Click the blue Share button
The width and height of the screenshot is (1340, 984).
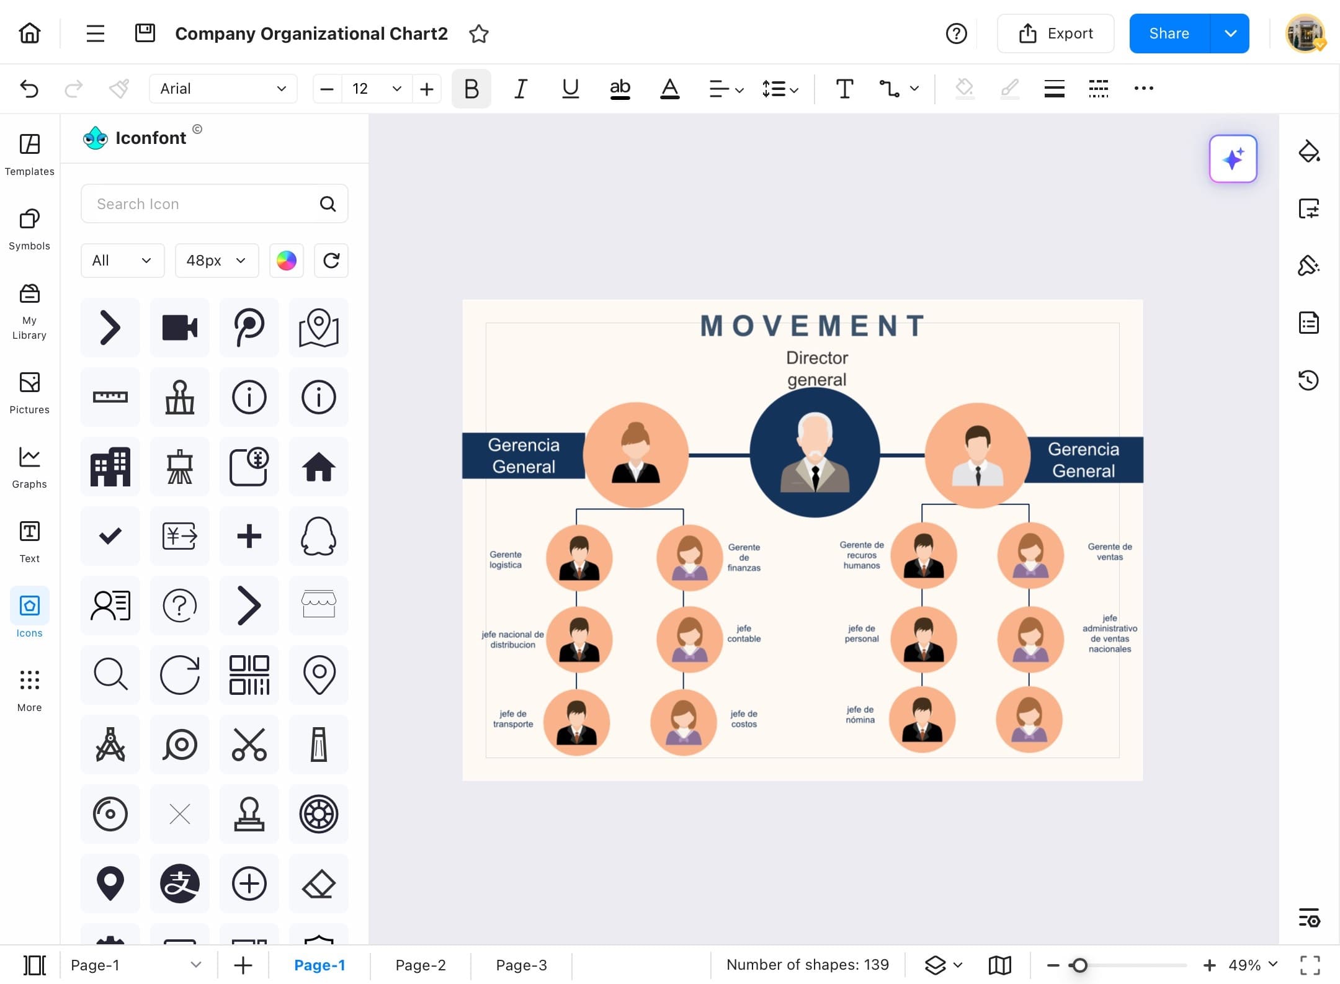click(1169, 34)
